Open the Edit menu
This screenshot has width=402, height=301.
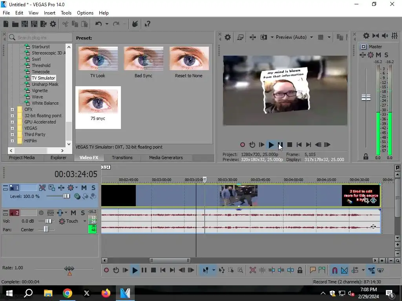(x=19, y=13)
